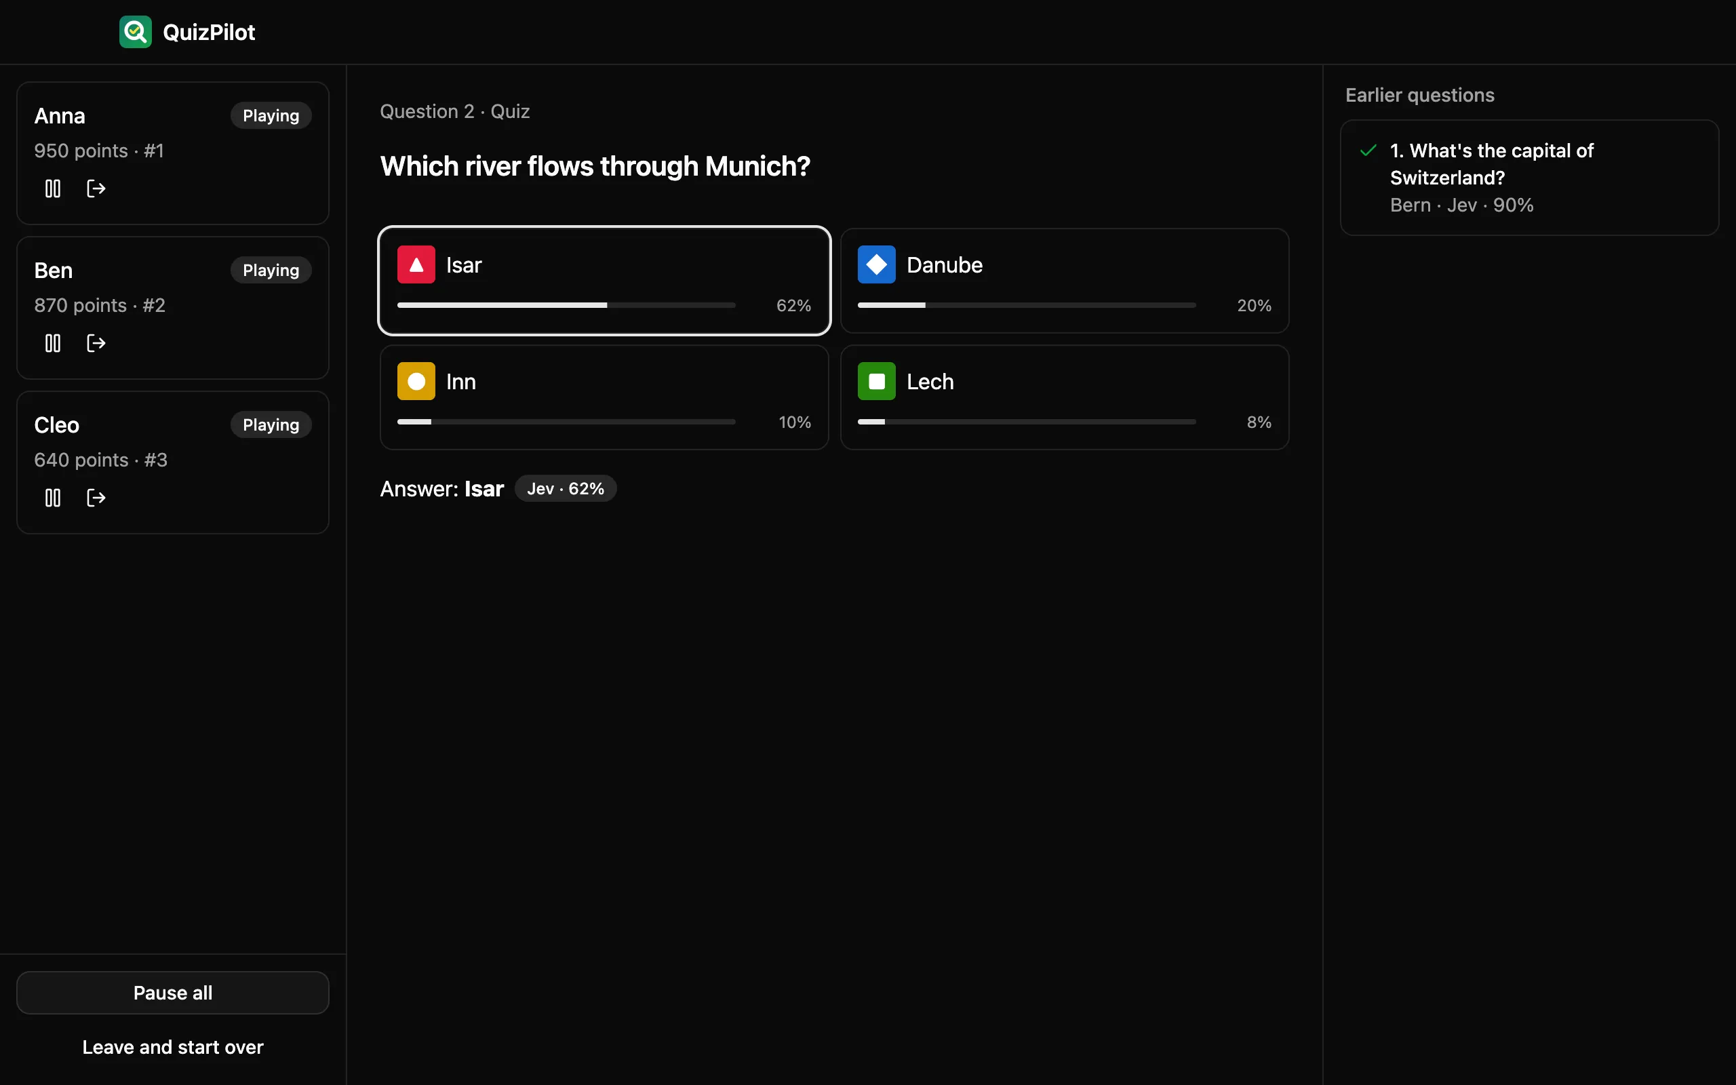
Task: Click the player name Ben
Action: click(x=53, y=271)
